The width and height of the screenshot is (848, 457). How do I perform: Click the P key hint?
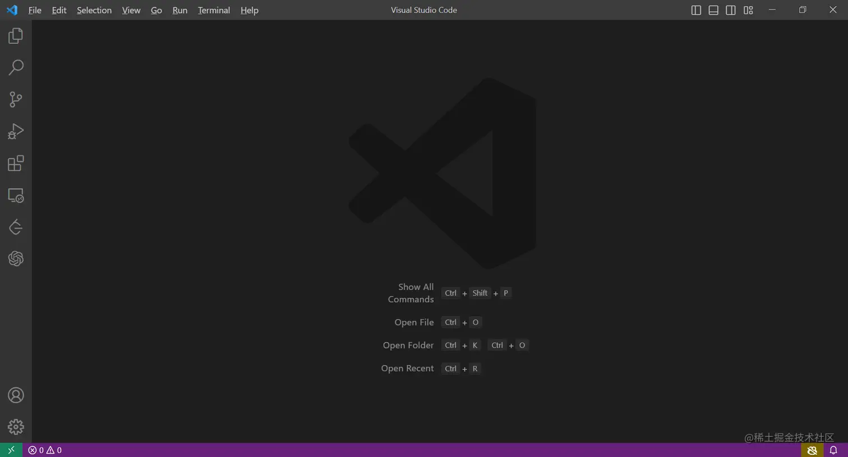pyautogui.click(x=506, y=293)
